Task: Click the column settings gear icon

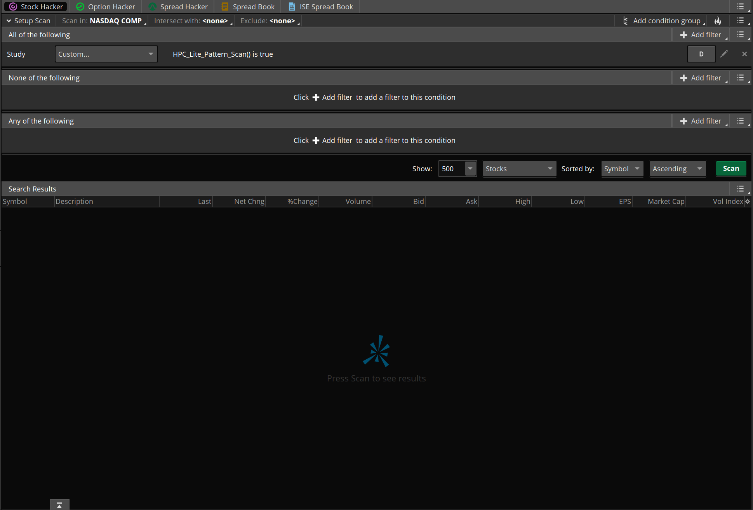Action: click(748, 201)
